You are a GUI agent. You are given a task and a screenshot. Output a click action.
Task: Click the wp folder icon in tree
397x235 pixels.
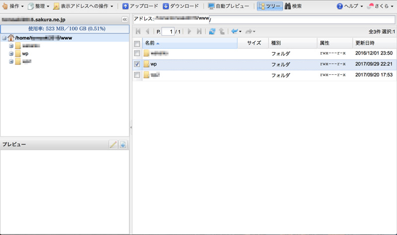[x=18, y=54]
